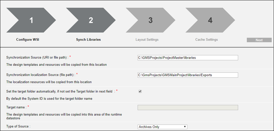The image size is (274, 131).
Task: Jump to the step 3 arrow
Action: [x=150, y=20]
